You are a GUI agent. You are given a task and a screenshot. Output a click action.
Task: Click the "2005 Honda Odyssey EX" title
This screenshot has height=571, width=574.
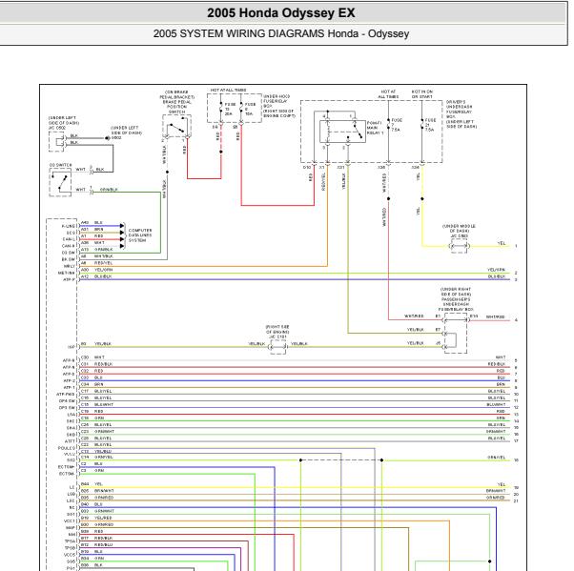pos(280,12)
